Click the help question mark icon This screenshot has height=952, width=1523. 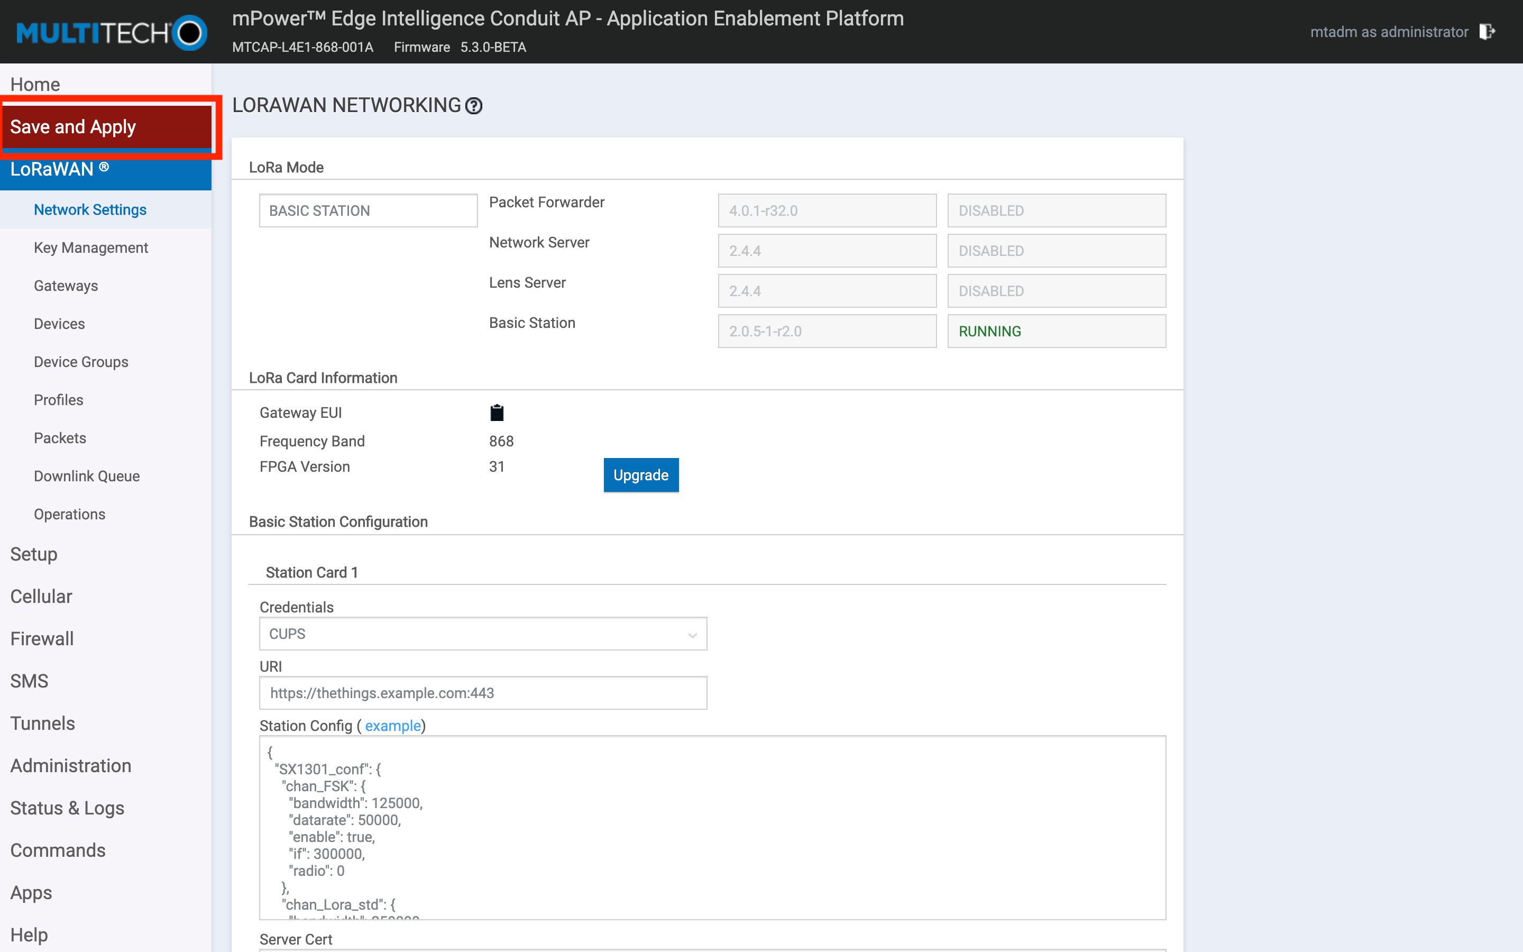point(474,106)
